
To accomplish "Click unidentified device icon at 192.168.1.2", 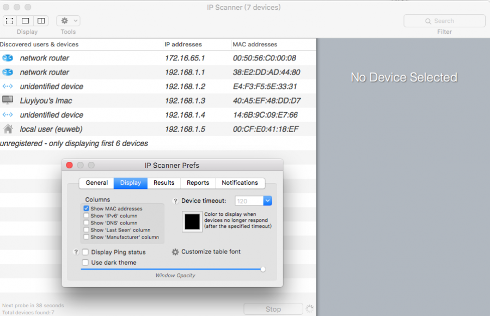I will (8, 86).
